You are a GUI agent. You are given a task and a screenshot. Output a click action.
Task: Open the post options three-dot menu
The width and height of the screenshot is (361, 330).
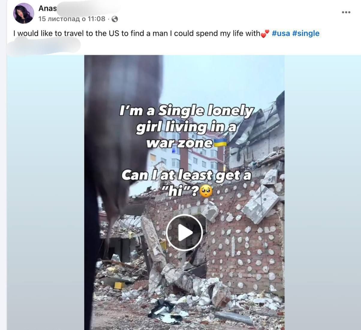pyautogui.click(x=346, y=12)
